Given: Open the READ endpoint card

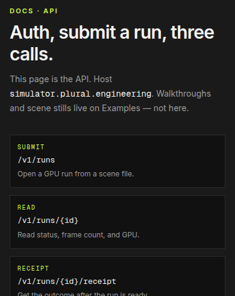Looking at the screenshot, I should point(117,222).
